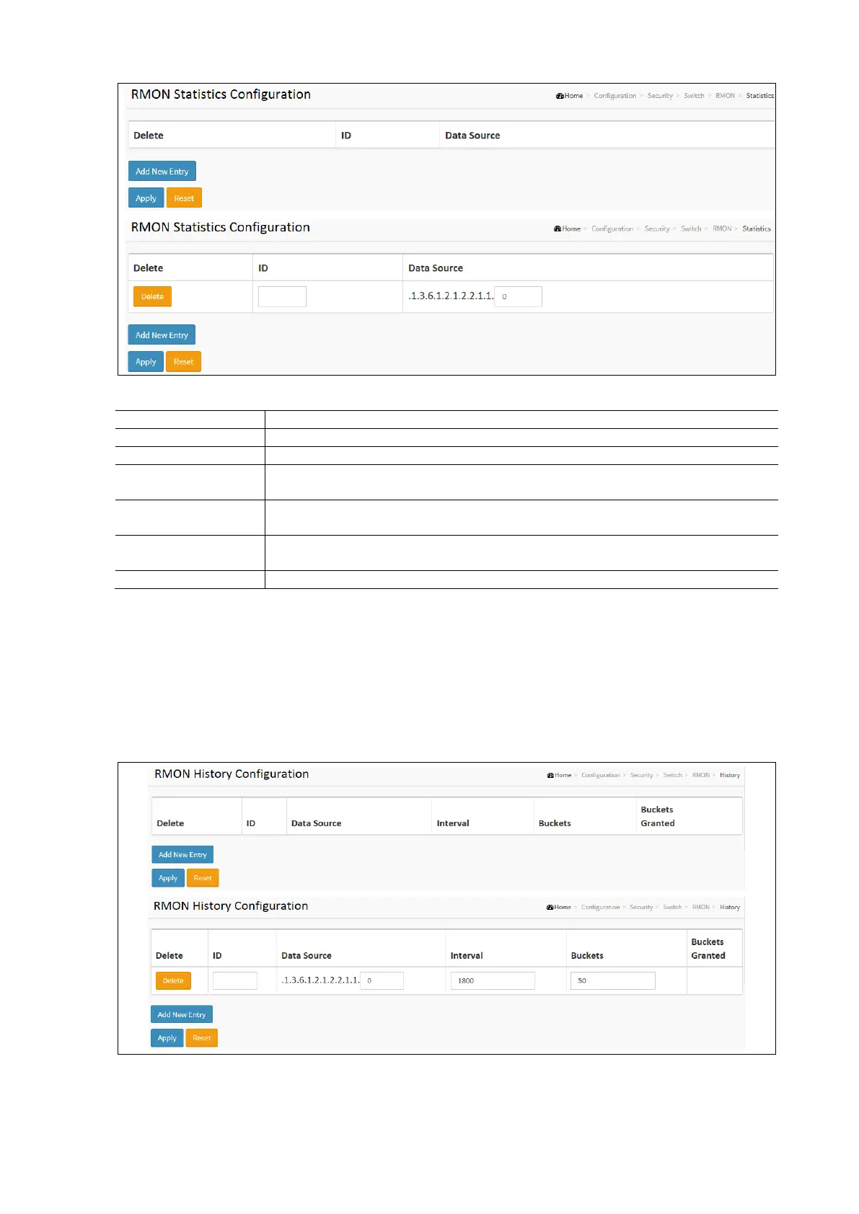Click Buckets column header in History table with entry
Viewport: 859px width, 1214px height.
[587, 956]
